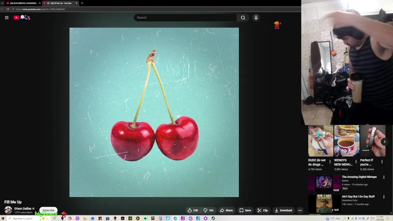Image resolution: width=393 pixels, height=221 pixels.
Task: Open the YouTube guide hamburger menu
Action: (6, 17)
